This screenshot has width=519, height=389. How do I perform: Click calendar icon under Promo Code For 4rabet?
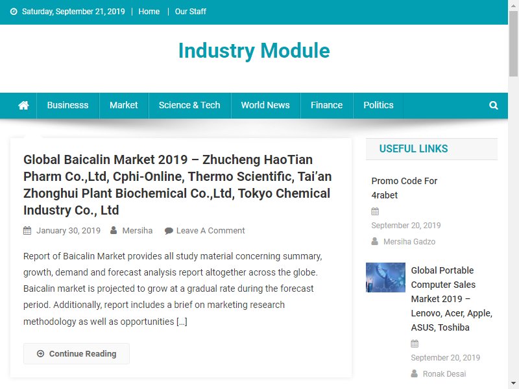click(x=375, y=211)
